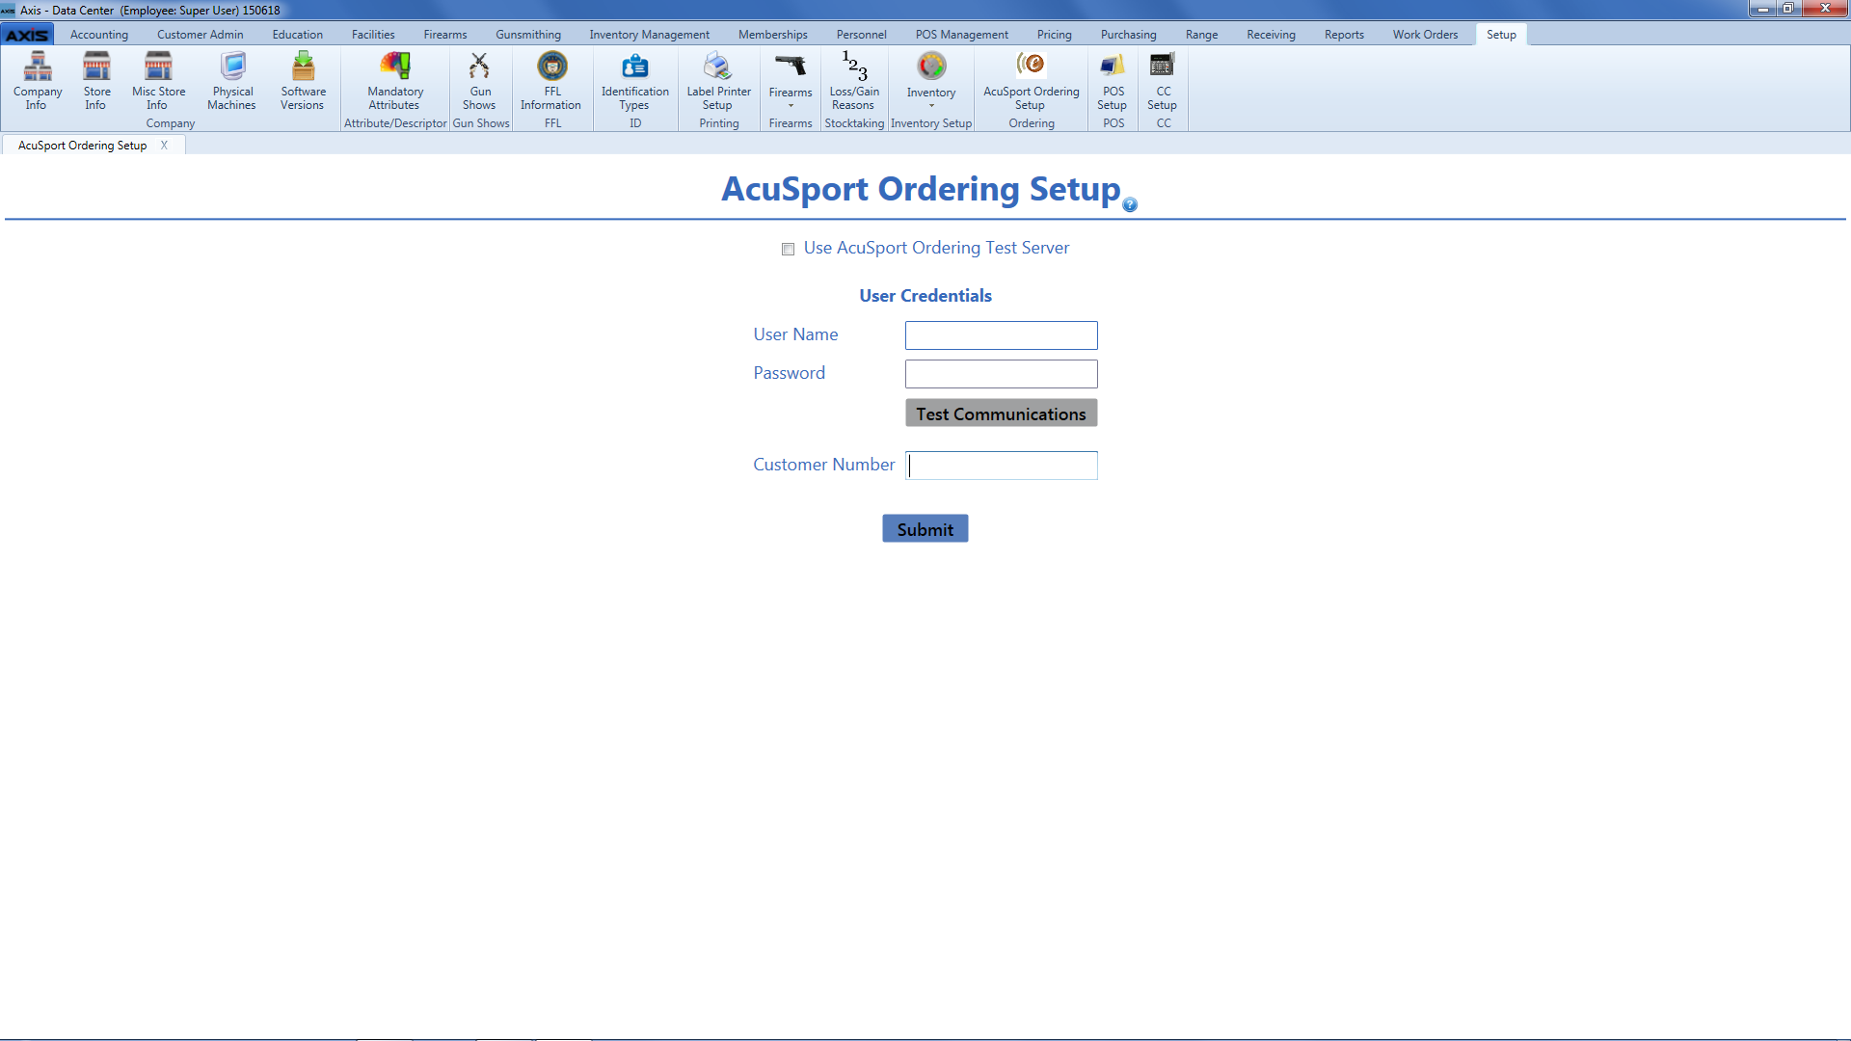Click the help icon beside page title

(x=1130, y=204)
